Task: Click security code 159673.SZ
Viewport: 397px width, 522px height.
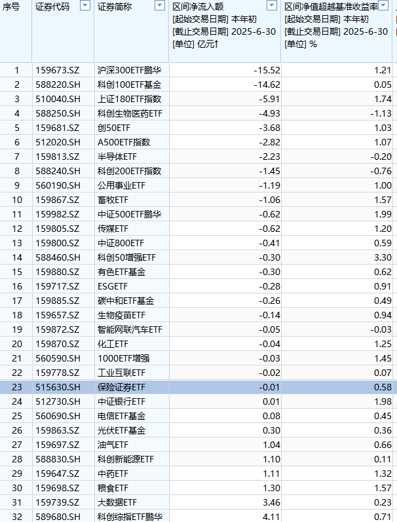Action: coord(58,70)
